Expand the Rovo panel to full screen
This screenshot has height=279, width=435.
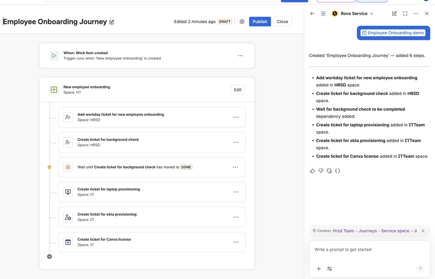(405, 14)
